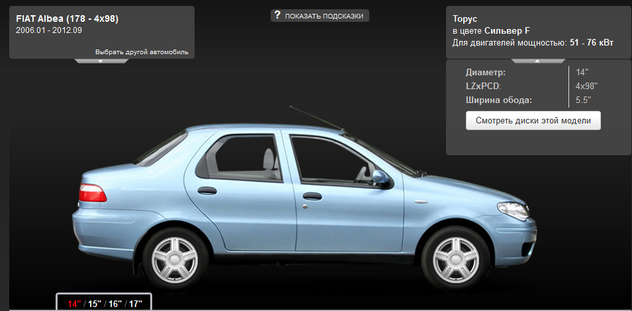Switch to 16" wheel size
632x311 pixels.
tap(115, 304)
